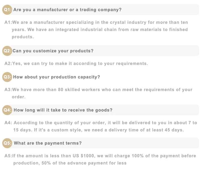Image resolution: width=208 pixels, height=176 pixels.
Task: Click the A1 line about integrated industrial chain
Action: click(100, 30)
